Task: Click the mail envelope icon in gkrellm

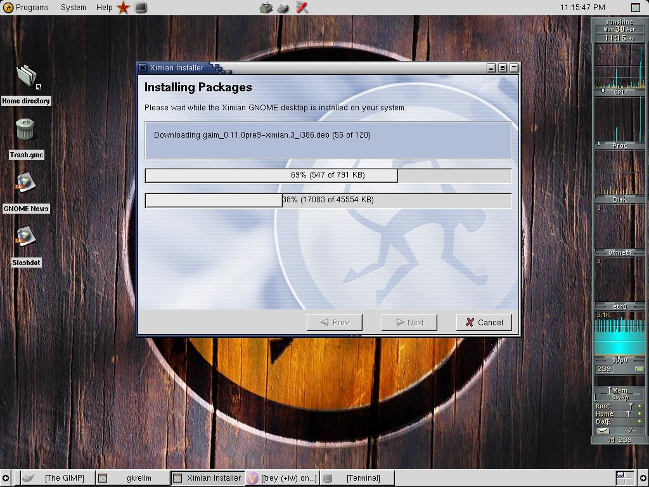Action: (x=603, y=431)
